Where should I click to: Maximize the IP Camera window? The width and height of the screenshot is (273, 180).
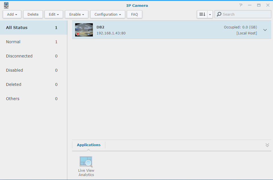point(259,5)
